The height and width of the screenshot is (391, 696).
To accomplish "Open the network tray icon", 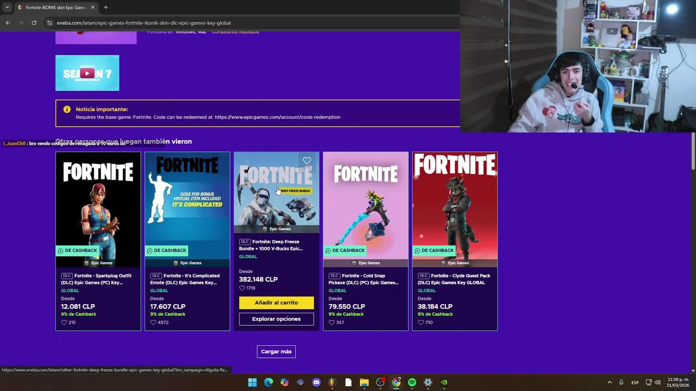I will tap(649, 382).
